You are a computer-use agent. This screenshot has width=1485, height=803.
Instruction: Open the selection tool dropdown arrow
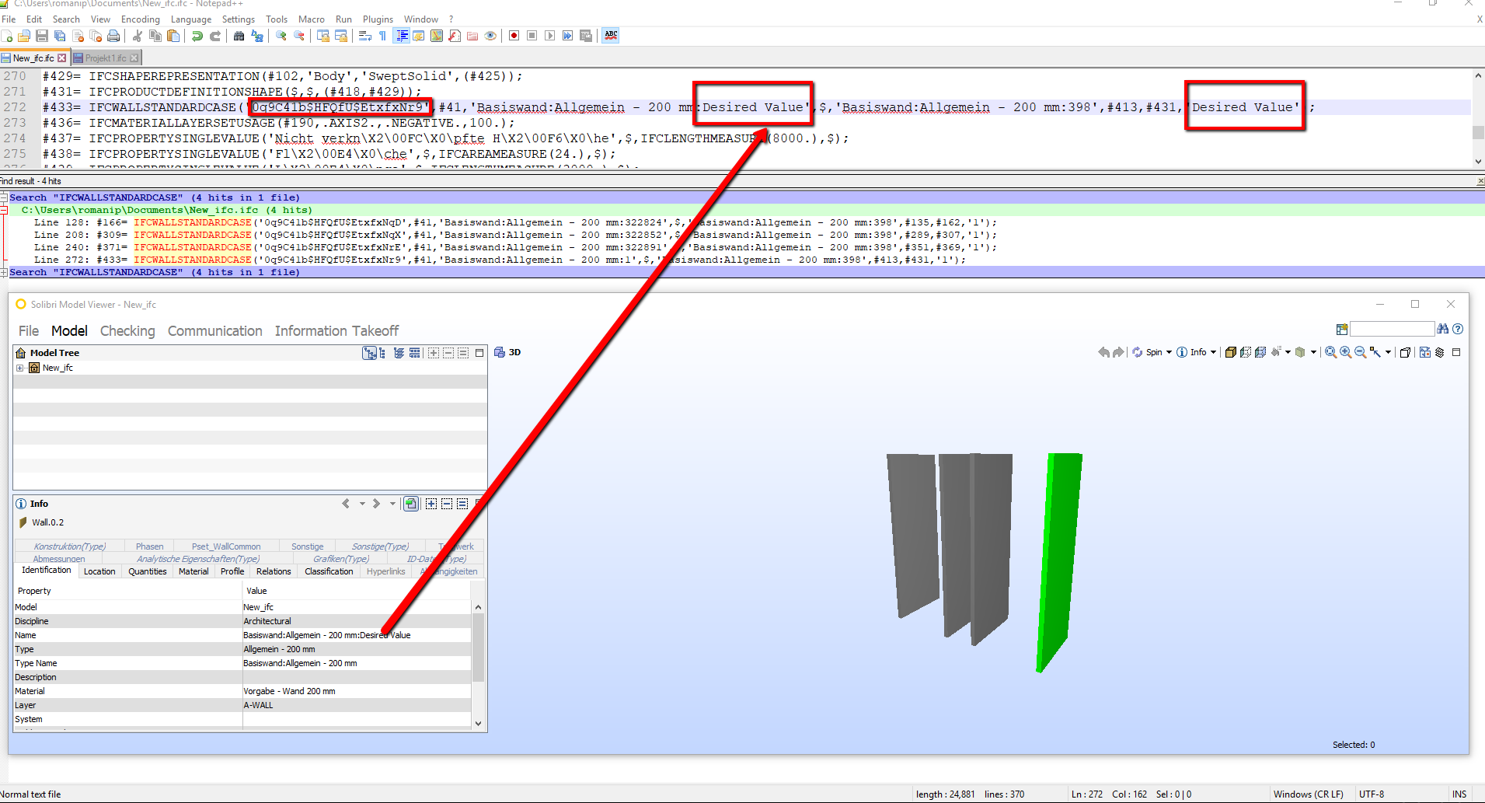tap(1388, 352)
